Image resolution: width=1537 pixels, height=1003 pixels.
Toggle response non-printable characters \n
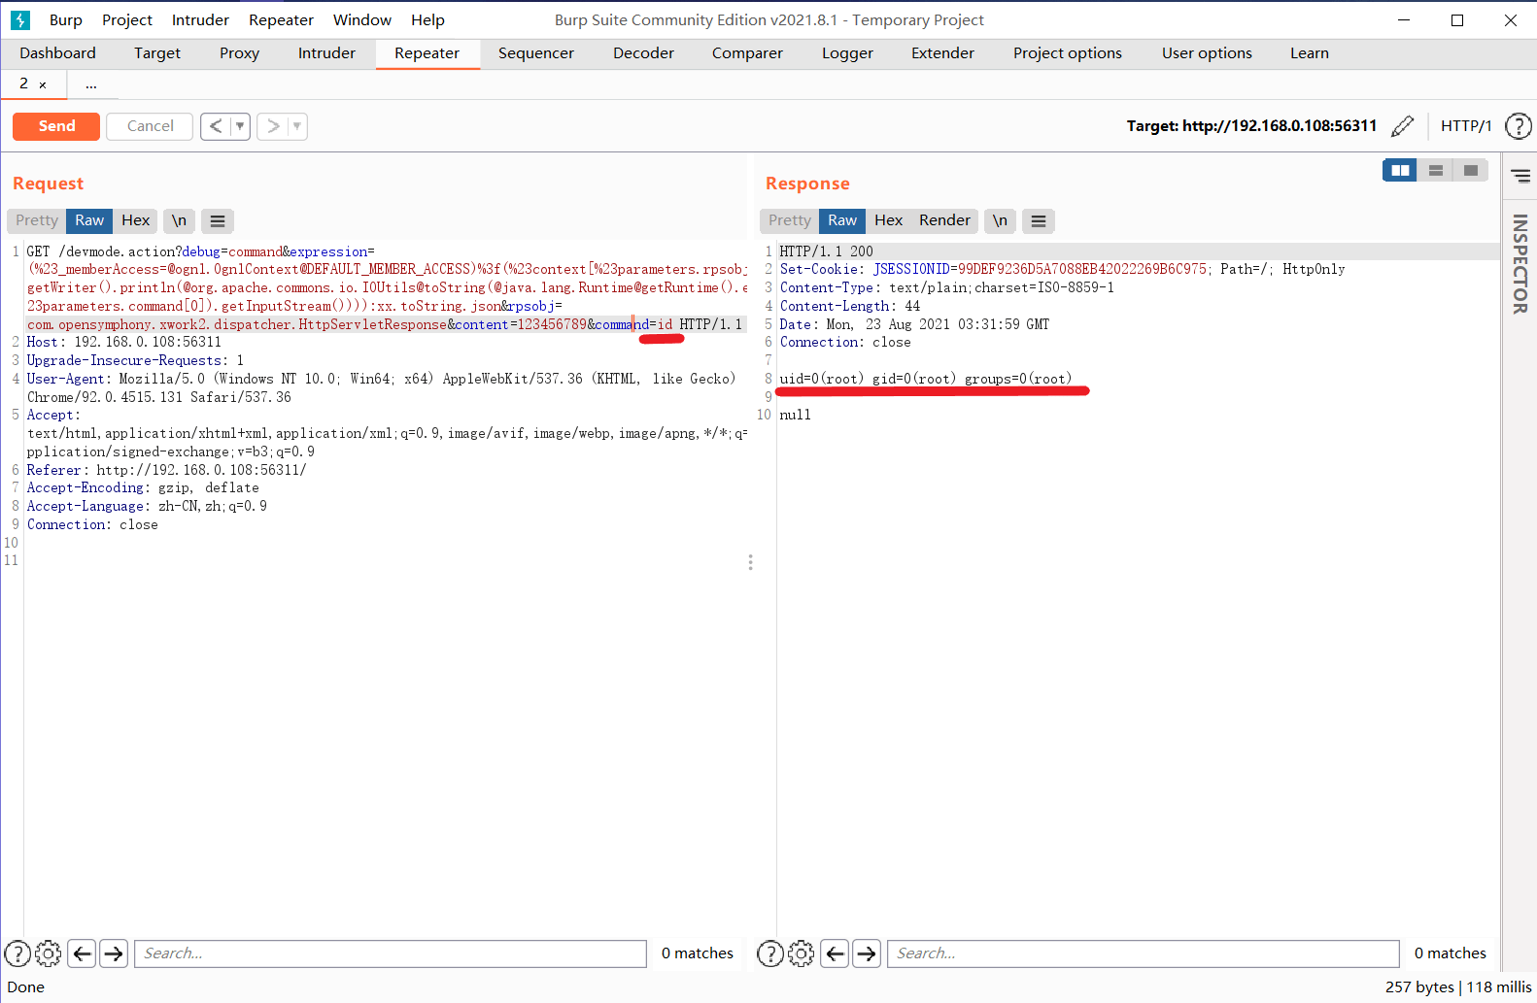point(1000,221)
